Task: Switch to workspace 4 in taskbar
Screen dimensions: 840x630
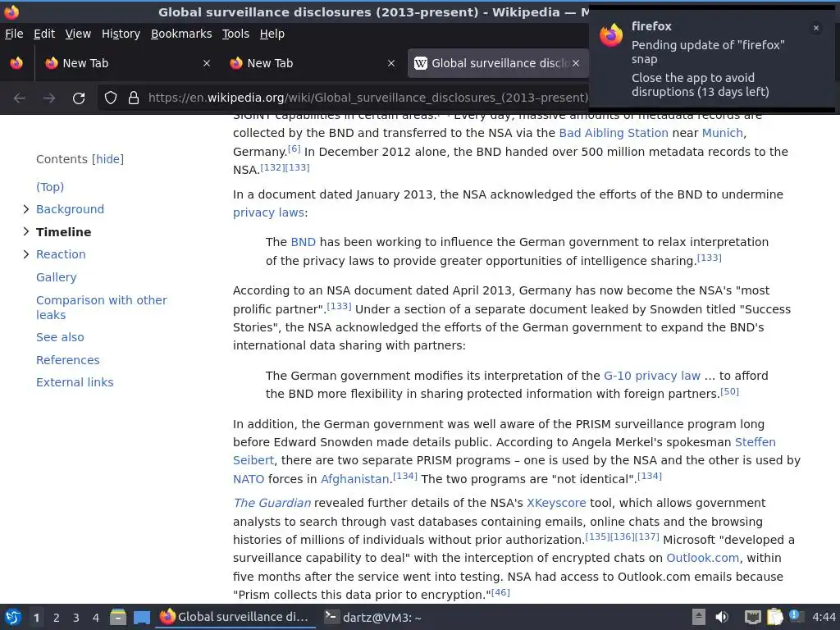Action: click(x=95, y=618)
